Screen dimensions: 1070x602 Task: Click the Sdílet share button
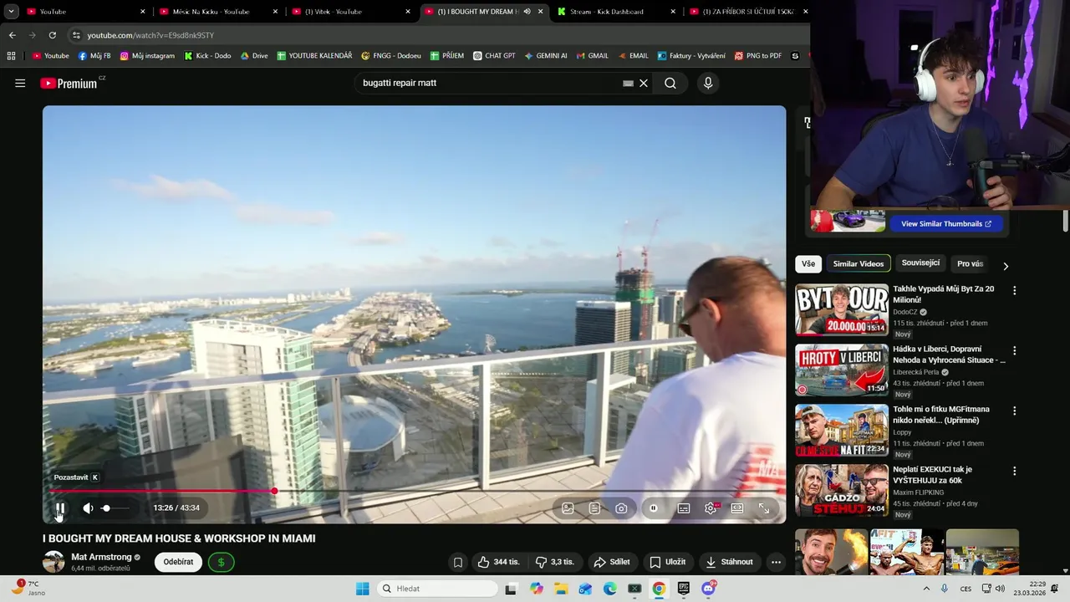coord(612,562)
